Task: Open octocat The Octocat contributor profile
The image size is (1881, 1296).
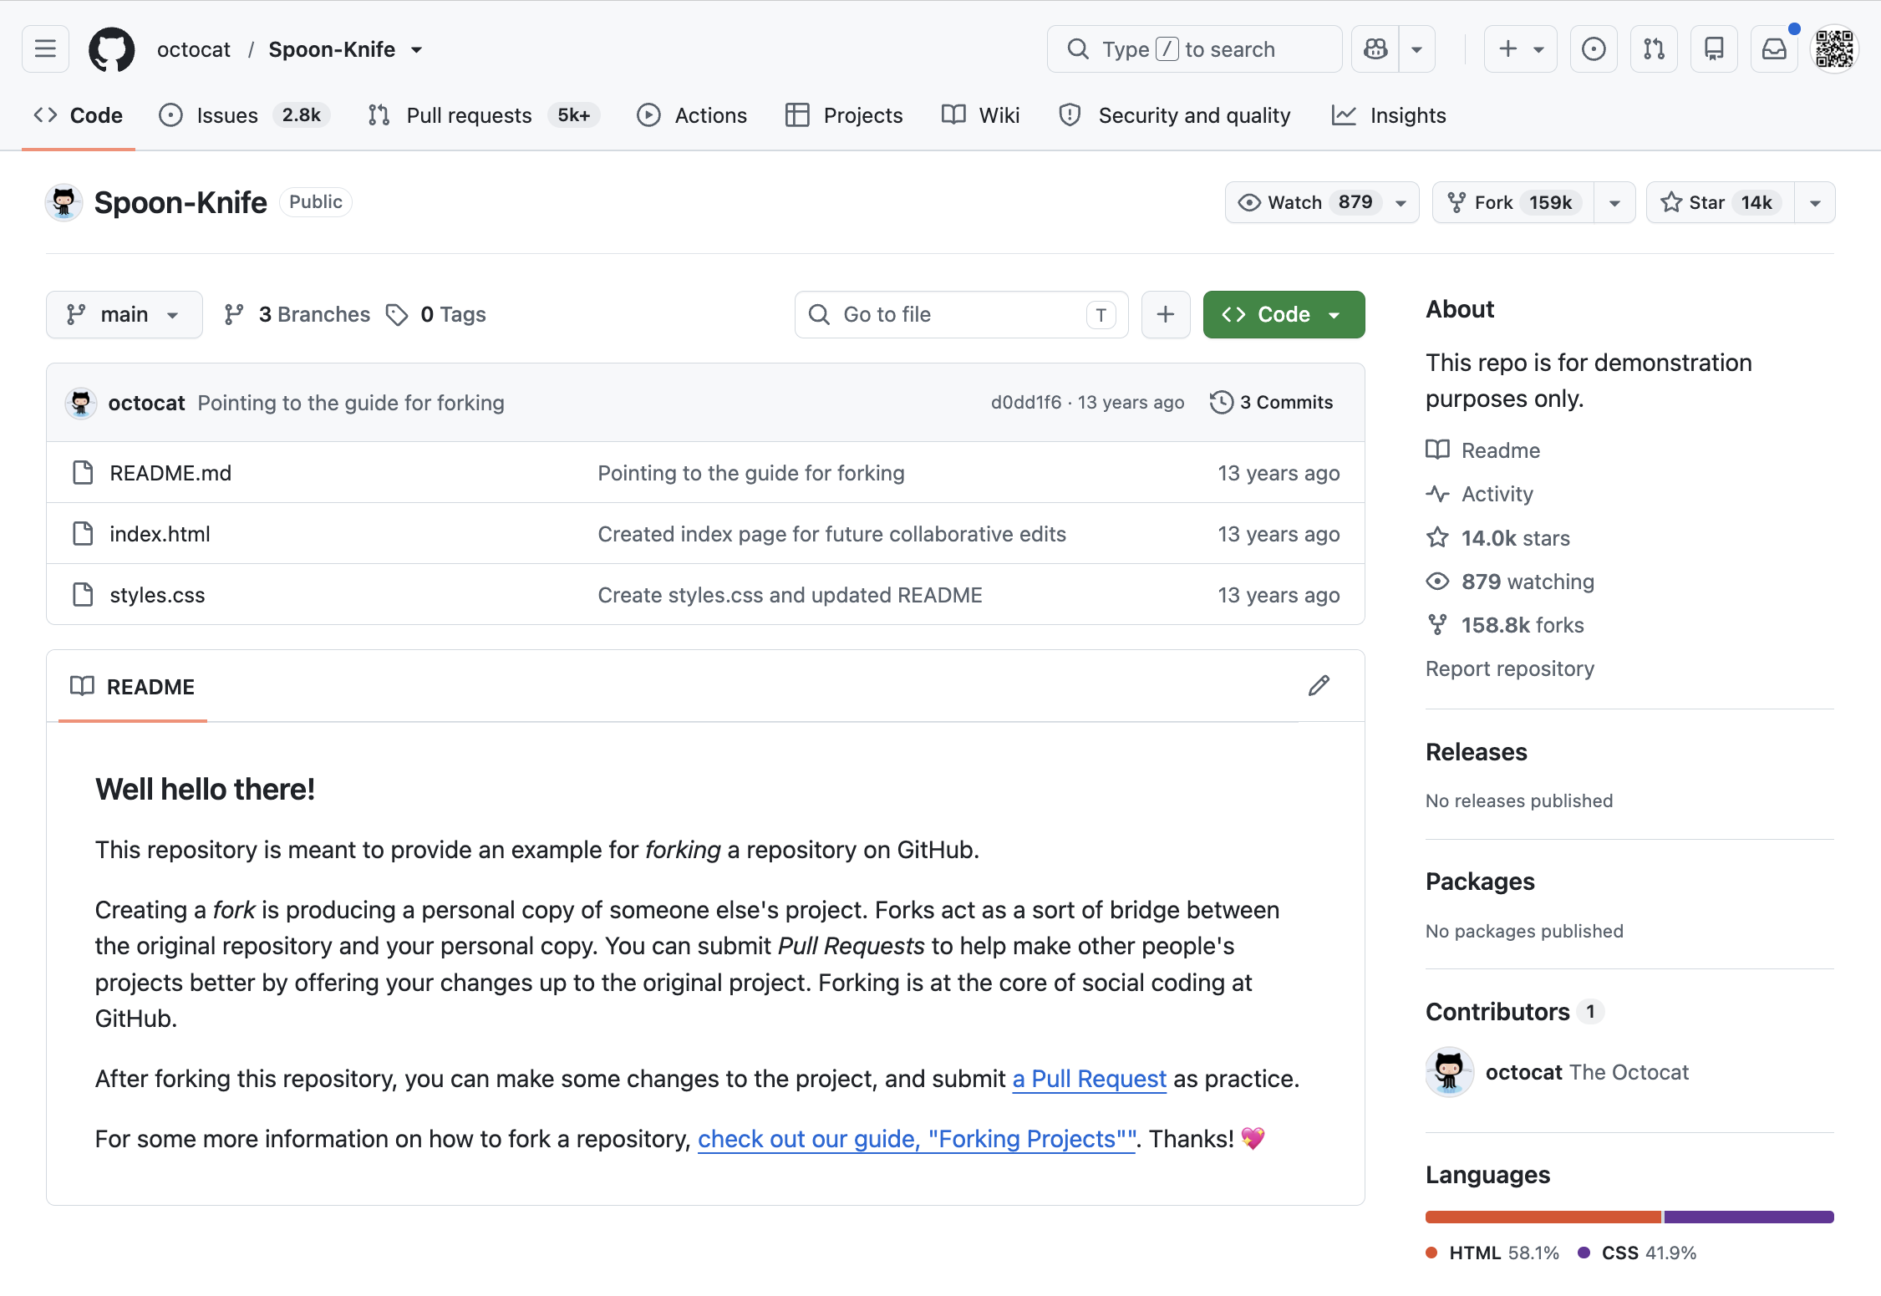Action: coord(1587,1072)
